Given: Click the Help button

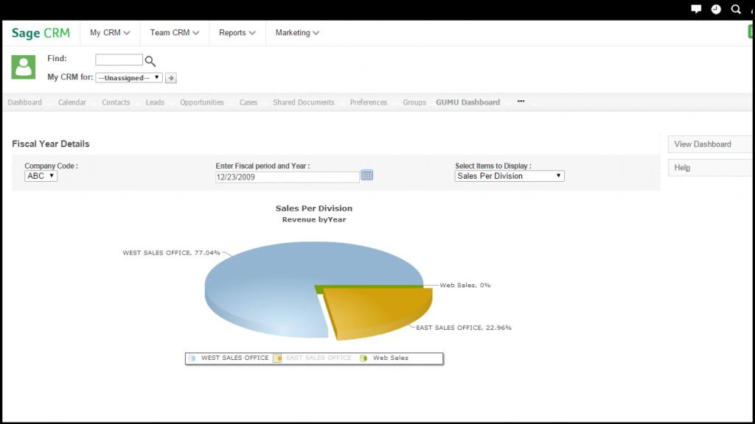Looking at the screenshot, I should tap(710, 168).
